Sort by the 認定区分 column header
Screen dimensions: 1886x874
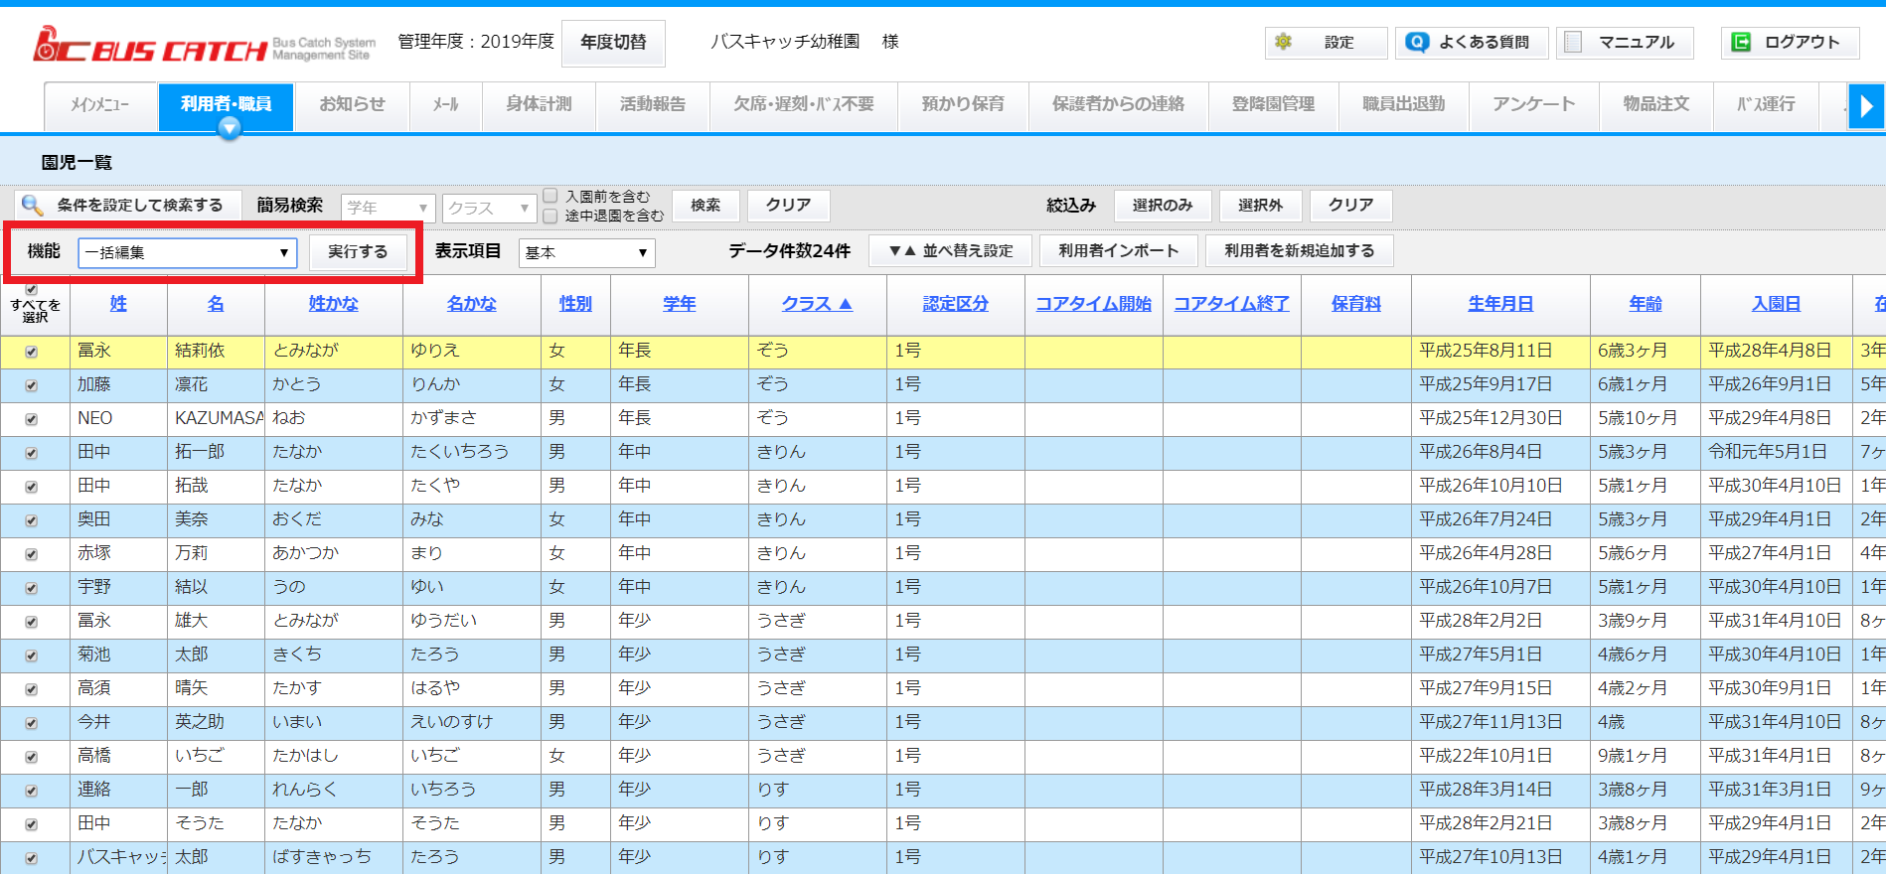[955, 304]
